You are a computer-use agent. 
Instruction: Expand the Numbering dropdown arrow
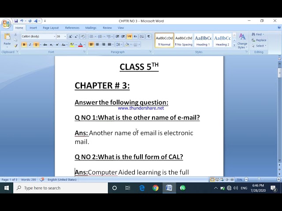104,36
